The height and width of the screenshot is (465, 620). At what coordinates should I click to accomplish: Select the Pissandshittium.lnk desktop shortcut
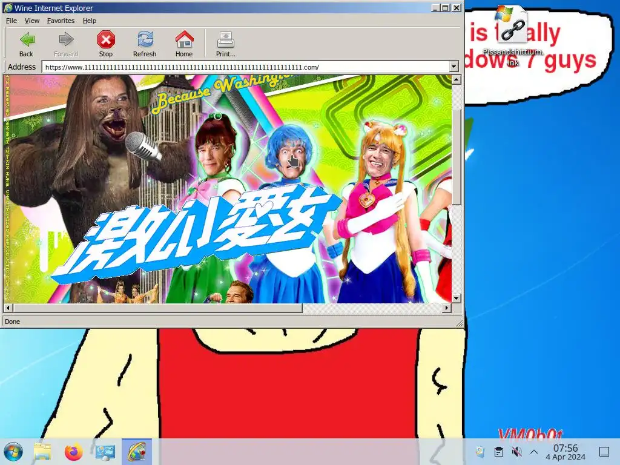pyautogui.click(x=512, y=36)
